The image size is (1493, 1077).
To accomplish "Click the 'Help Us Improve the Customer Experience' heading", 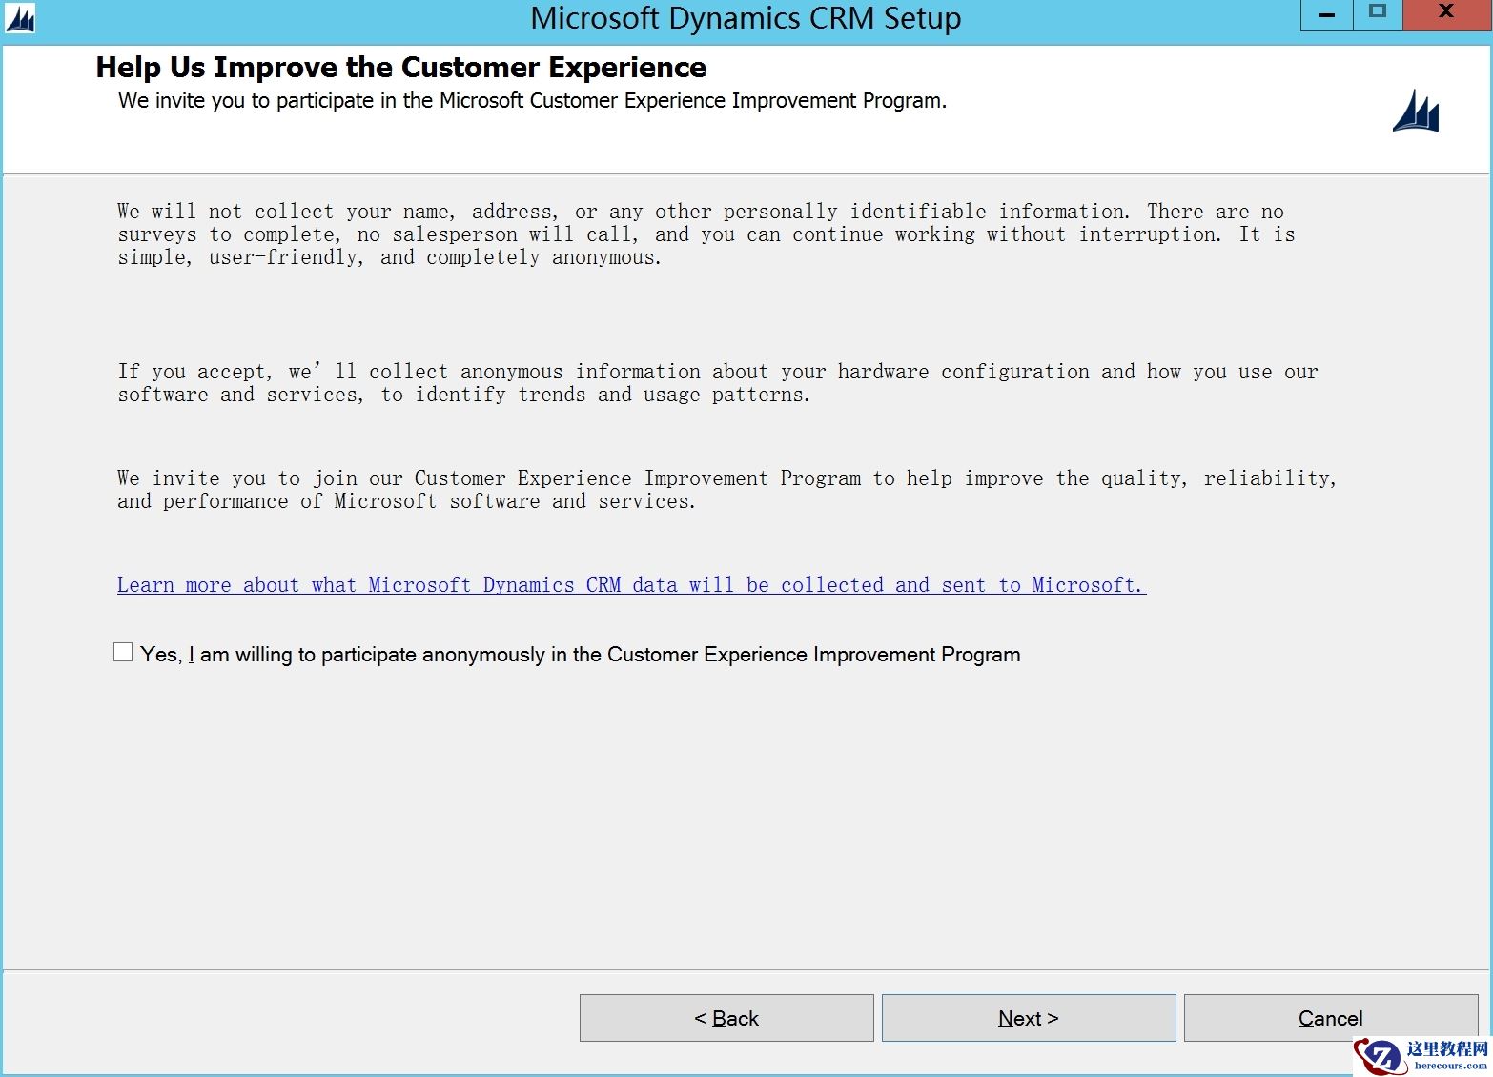I will coord(400,67).
